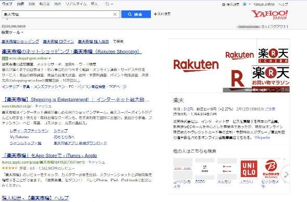Click the UNIQLO logo icon
Image resolution: width=307 pixels, height=202 pixels.
pos(249,169)
